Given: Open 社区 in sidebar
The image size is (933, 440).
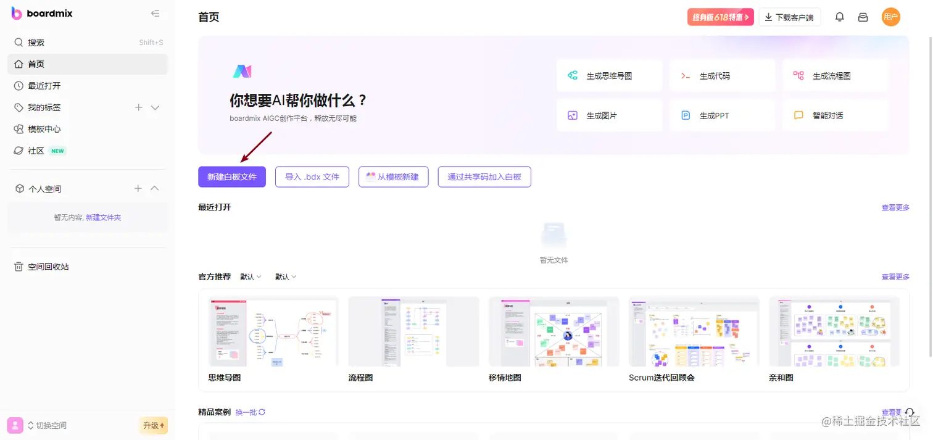Looking at the screenshot, I should [x=88, y=151].
